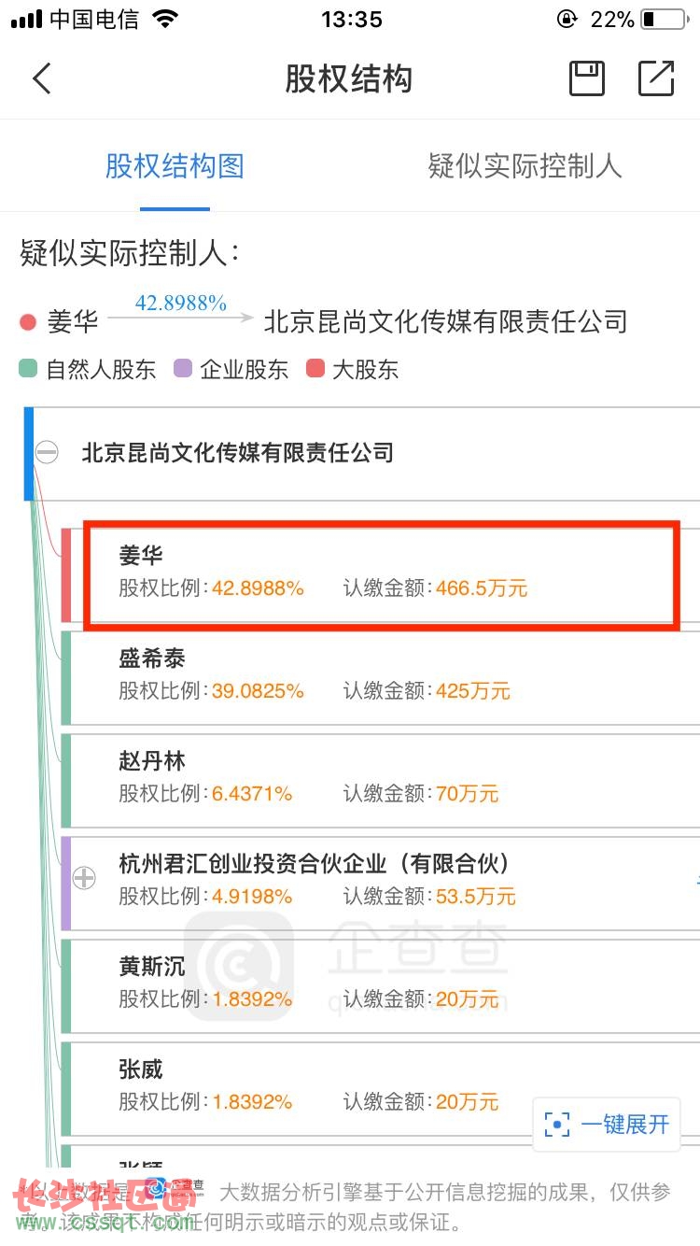The image size is (700, 1246).
Task: Collapse 北京昆尚文化传媒有限责任公司 root node
Action: point(47,453)
